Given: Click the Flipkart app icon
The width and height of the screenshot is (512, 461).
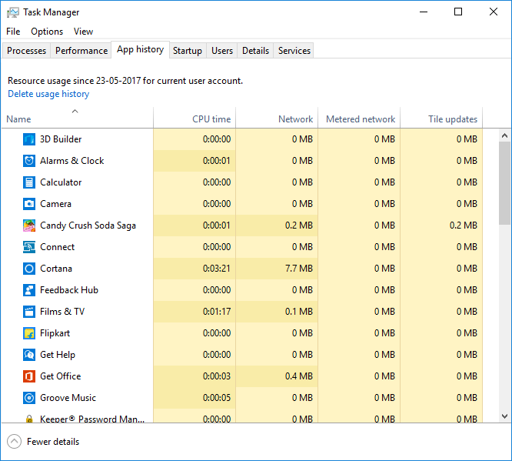Looking at the screenshot, I should pyautogui.click(x=28, y=333).
